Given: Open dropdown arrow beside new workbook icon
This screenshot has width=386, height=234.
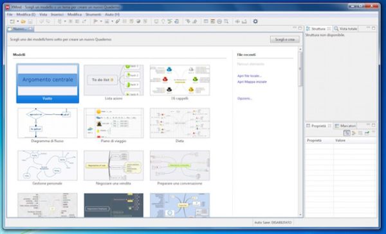Looking at the screenshot, I should (18, 22).
